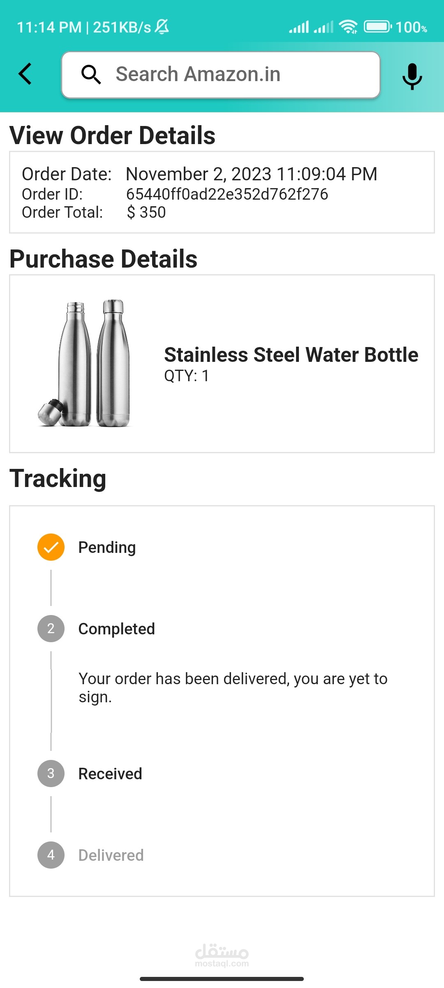Tap the search magnifier icon
Screen dimensions: 444x988
click(91, 75)
